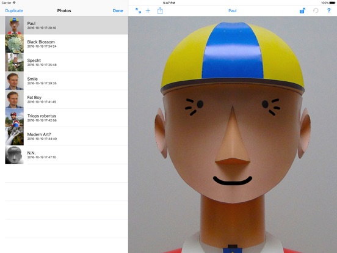Image resolution: width=337 pixels, height=253 pixels.
Task: Tap Done in the Photos panel
Action: coord(118,10)
